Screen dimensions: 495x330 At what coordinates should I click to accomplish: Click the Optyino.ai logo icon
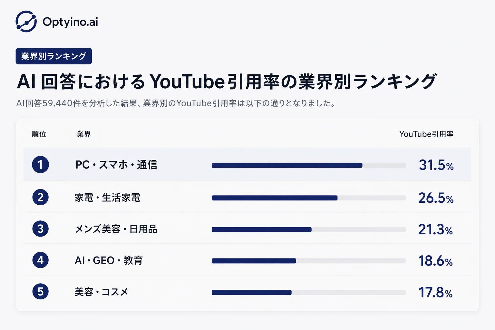(26, 22)
